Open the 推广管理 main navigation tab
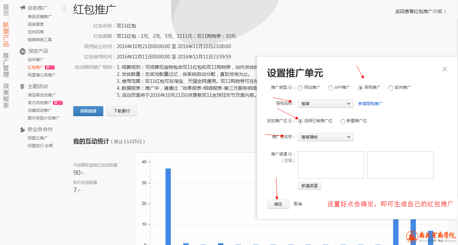Image resolution: width=458 pixels, height=245 pixels. coord(6,65)
